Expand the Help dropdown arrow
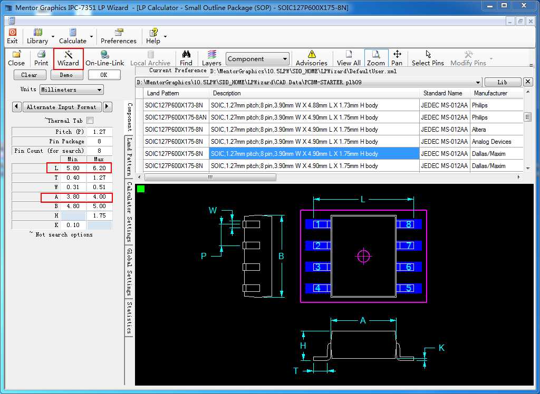The image size is (540, 394). pos(165,36)
